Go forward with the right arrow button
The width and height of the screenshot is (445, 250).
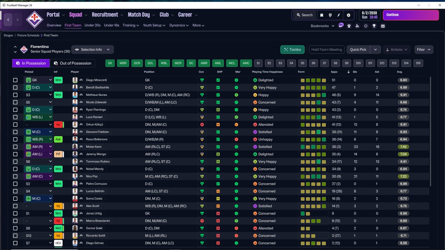pyautogui.click(x=18, y=20)
